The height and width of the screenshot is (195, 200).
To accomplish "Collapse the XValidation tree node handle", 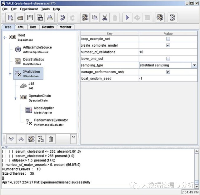I will click(x=10, y=74).
